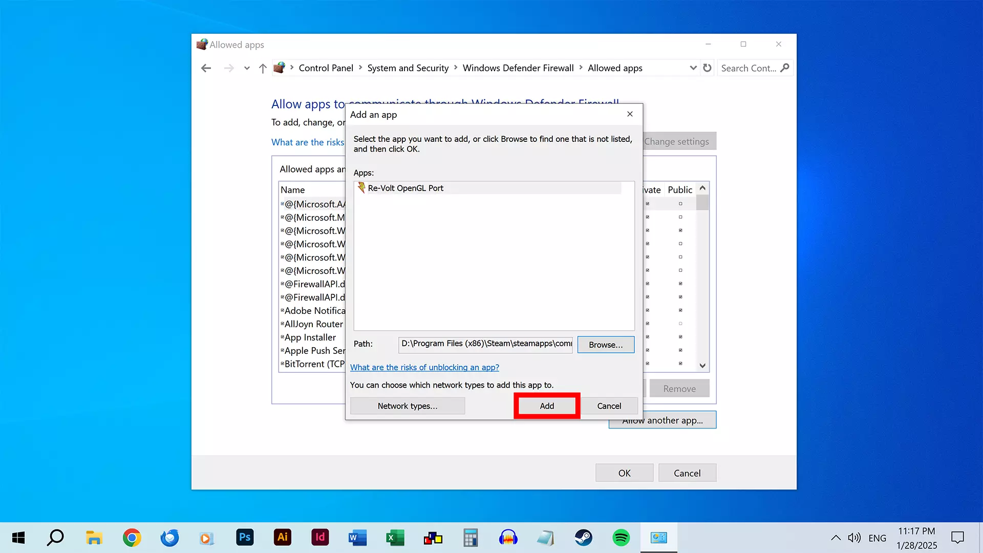Image resolution: width=983 pixels, height=553 pixels.
Task: Navigate up one folder level
Action: 263,68
